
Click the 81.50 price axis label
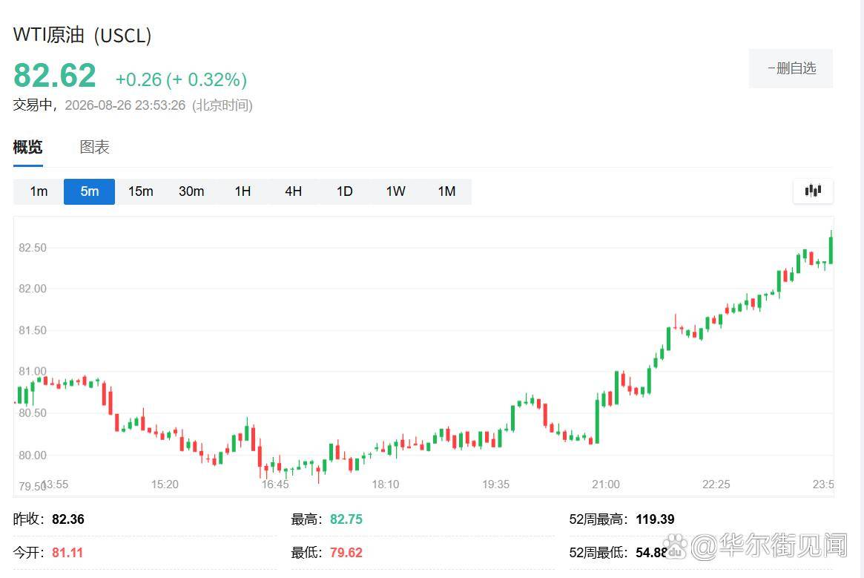coord(33,330)
